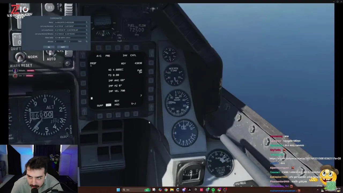The height and width of the screenshot is (193, 343).
Task: Push the MFD button below S-J
Action: click(x=136, y=114)
